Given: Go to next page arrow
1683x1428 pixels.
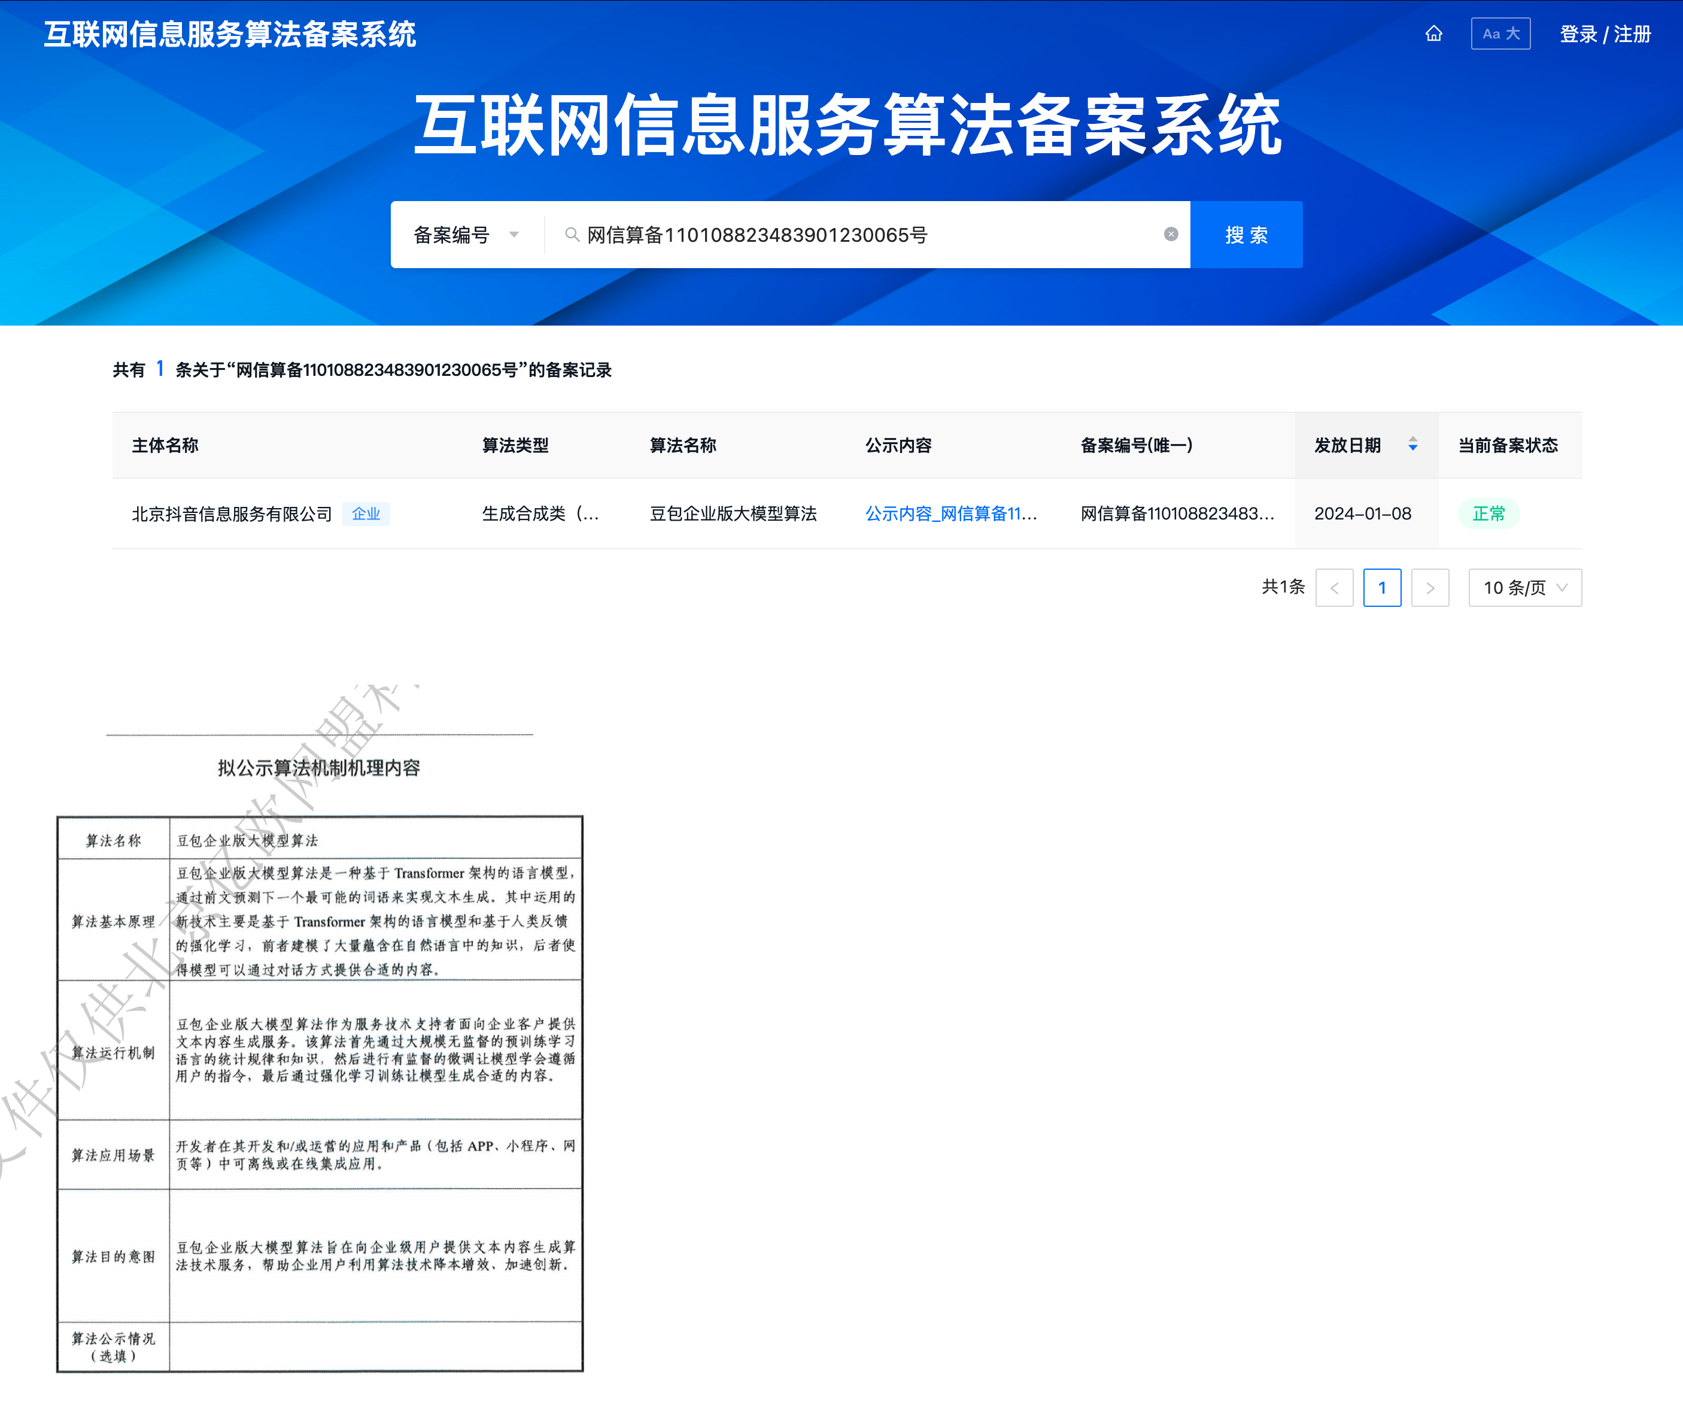Looking at the screenshot, I should click(x=1430, y=588).
